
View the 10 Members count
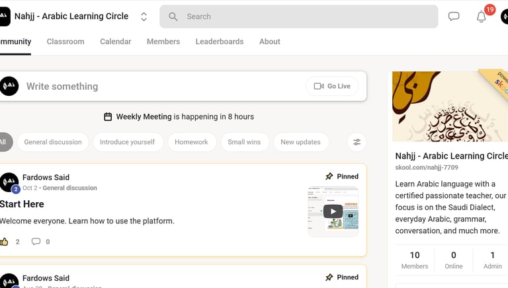coord(415,260)
